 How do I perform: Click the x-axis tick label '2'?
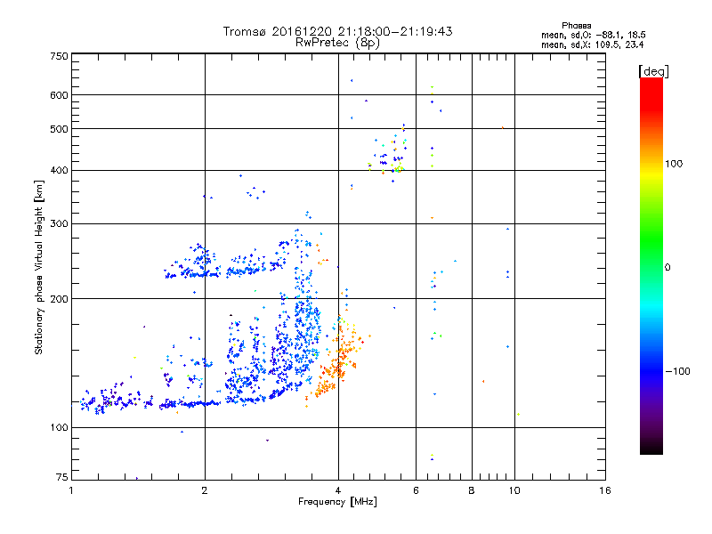point(205,490)
